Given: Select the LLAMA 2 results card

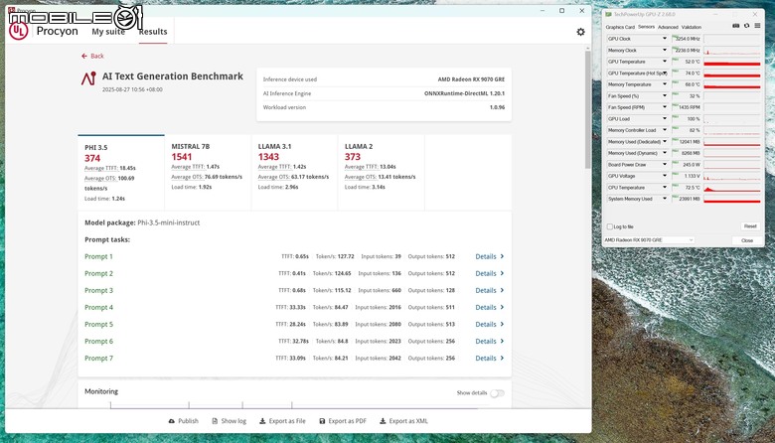Looking at the screenshot, I should coord(381,173).
